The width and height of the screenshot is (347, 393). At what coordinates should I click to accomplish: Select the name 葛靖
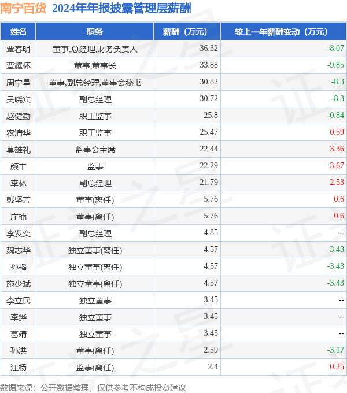tap(19, 334)
